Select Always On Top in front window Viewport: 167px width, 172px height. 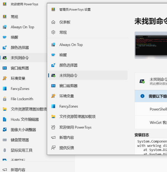point(88,45)
